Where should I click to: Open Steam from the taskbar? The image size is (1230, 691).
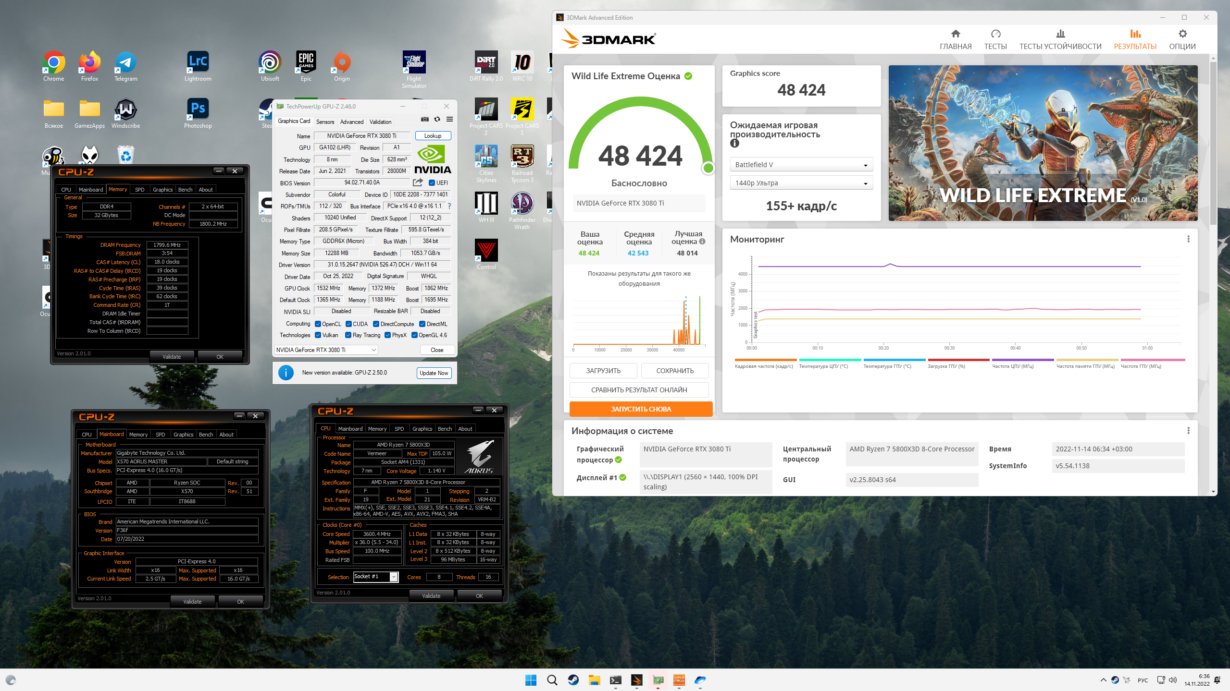[573, 680]
